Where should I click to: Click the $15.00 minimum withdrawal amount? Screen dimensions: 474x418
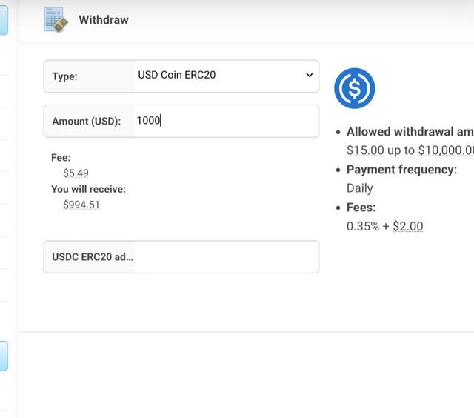pyautogui.click(x=365, y=150)
